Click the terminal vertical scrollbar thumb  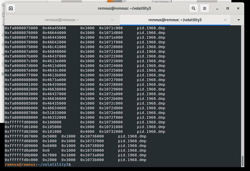243,161
